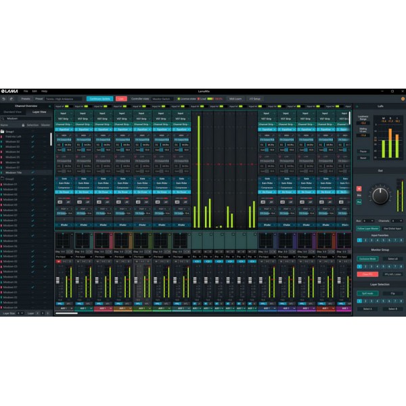Click the orange info icon in toolbar
This screenshot has width=406, height=406.
(x=403, y=99)
